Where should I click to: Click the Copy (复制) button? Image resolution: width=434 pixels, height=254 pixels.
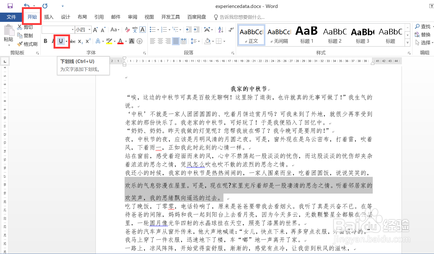[25, 35]
